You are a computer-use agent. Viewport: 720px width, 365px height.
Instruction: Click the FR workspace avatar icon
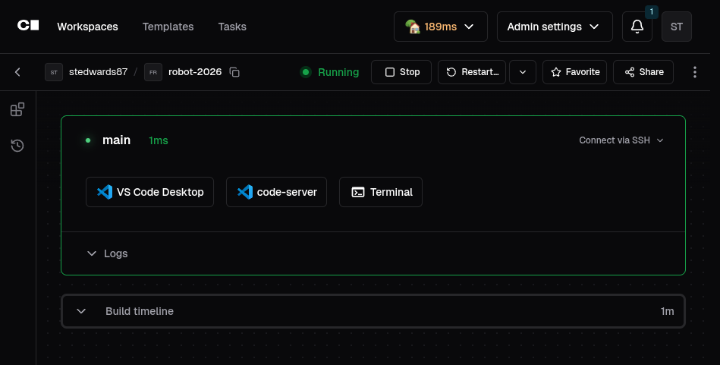coord(153,72)
